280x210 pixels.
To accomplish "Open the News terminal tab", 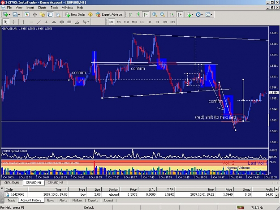I will coord(50,200).
